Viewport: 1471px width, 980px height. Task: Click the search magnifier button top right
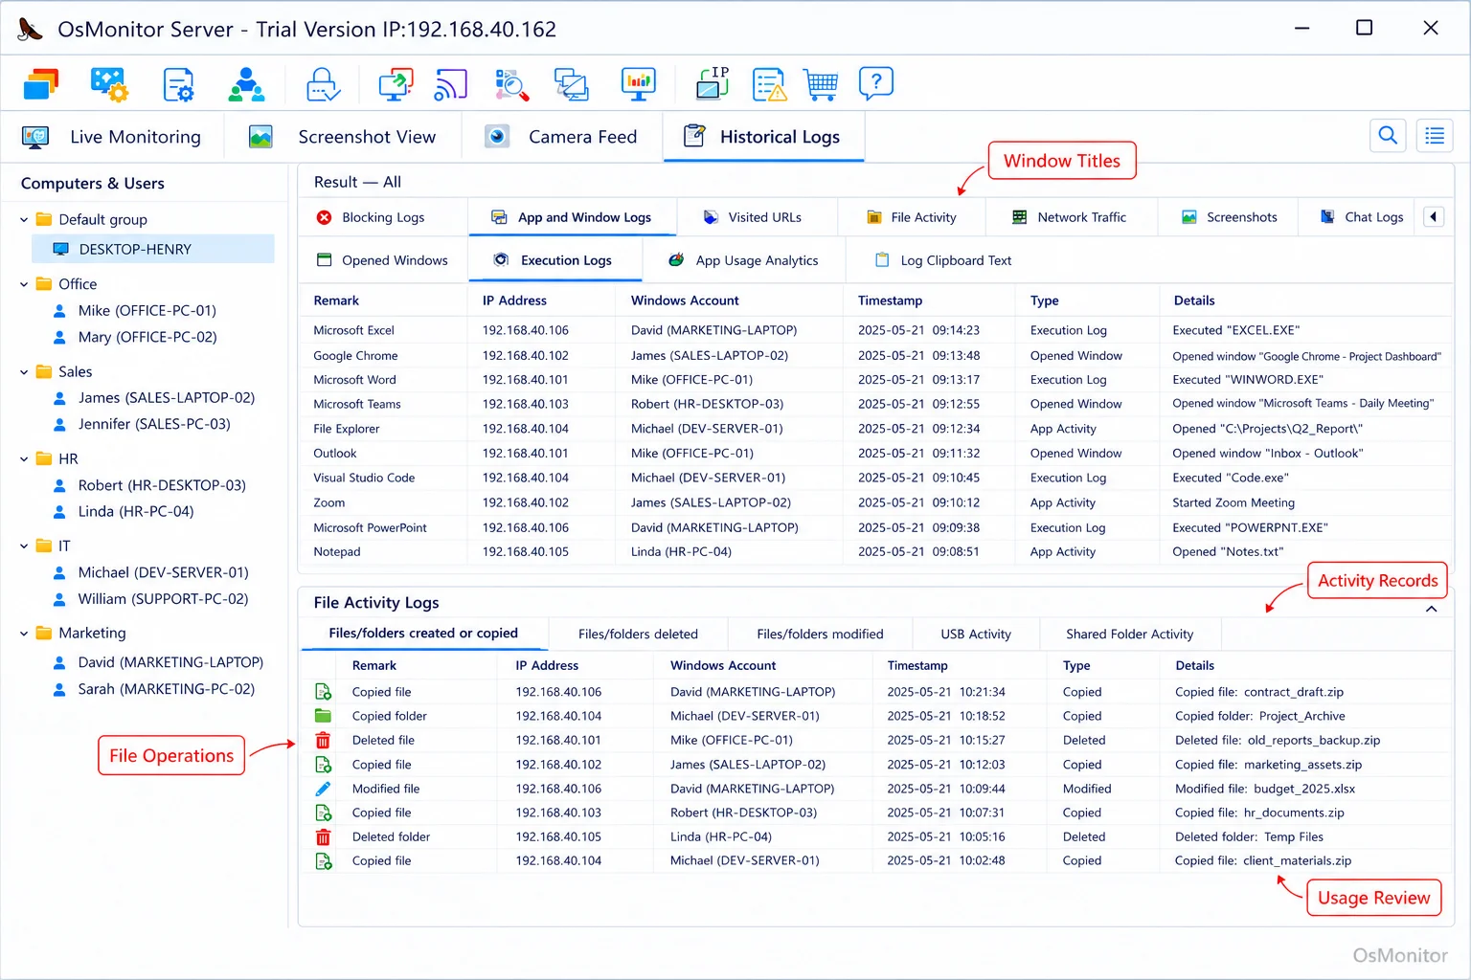click(1388, 136)
